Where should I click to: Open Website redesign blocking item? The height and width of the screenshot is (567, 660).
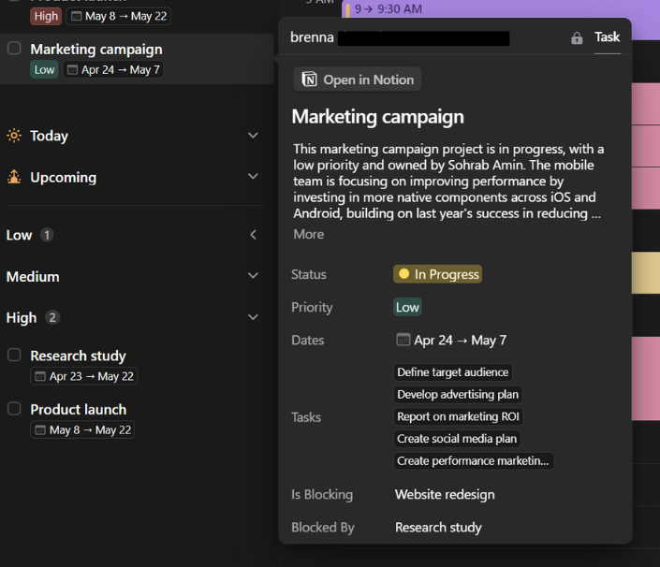coord(445,494)
